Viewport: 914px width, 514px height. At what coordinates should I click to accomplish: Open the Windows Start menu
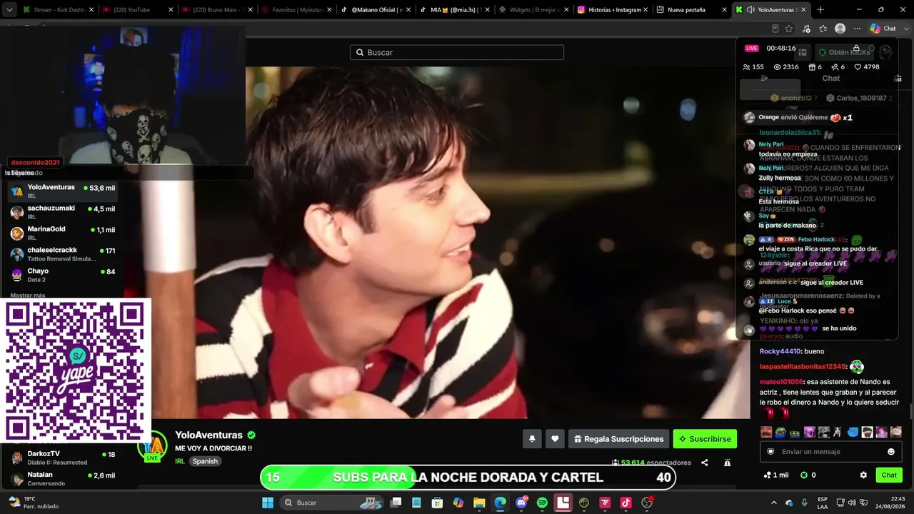point(268,503)
